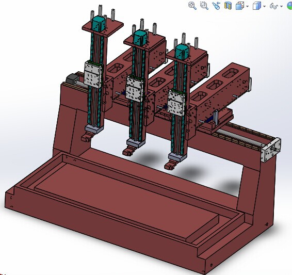Select the rightmost teal stepper motor
292x275 pixels.
pos(182,51)
